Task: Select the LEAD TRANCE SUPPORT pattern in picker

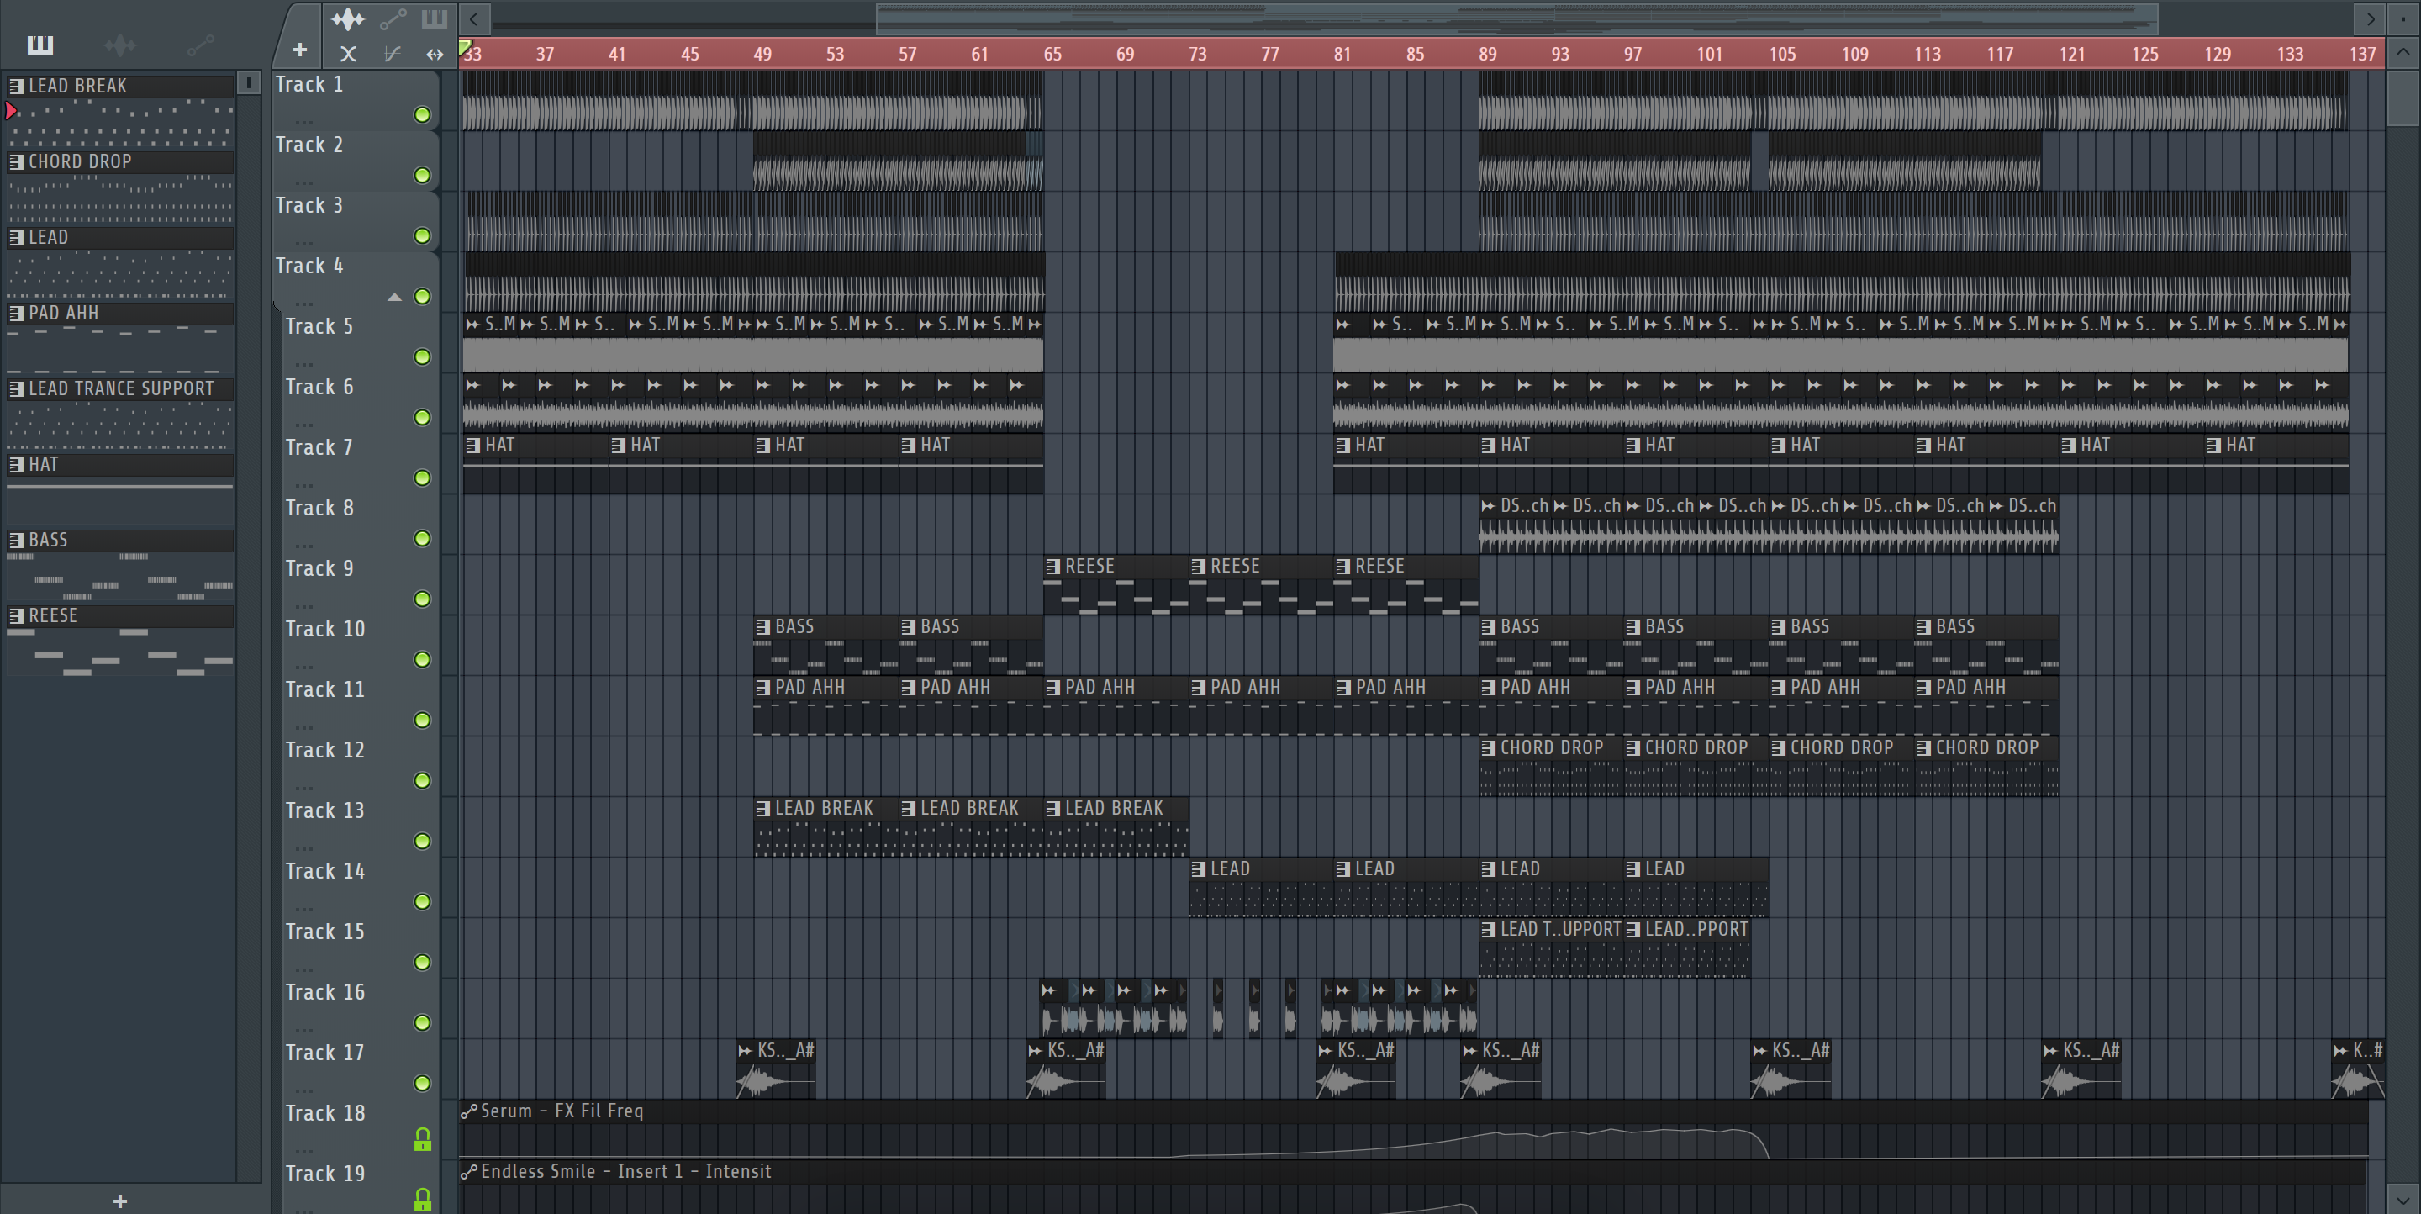Action: (120, 388)
